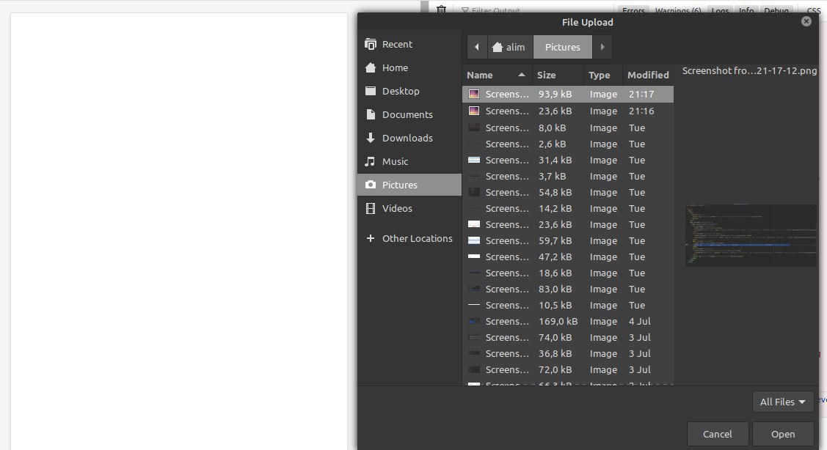Sort files by the Size column
This screenshot has height=450, width=827.
(558, 75)
